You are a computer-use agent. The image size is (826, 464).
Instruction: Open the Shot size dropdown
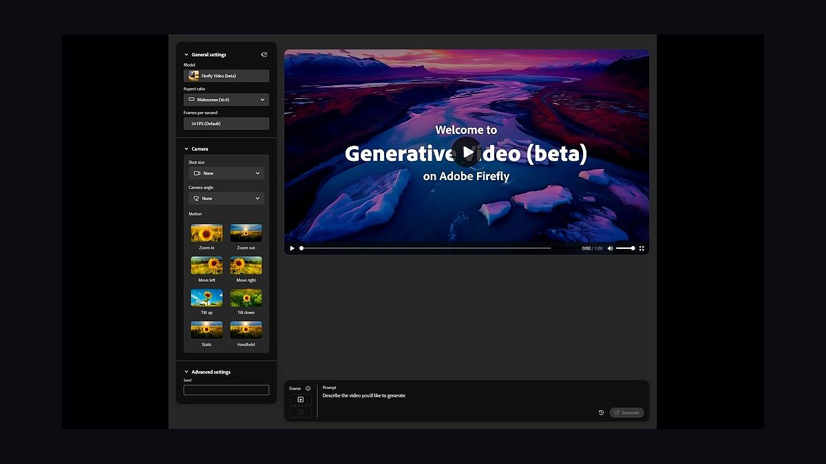(226, 173)
